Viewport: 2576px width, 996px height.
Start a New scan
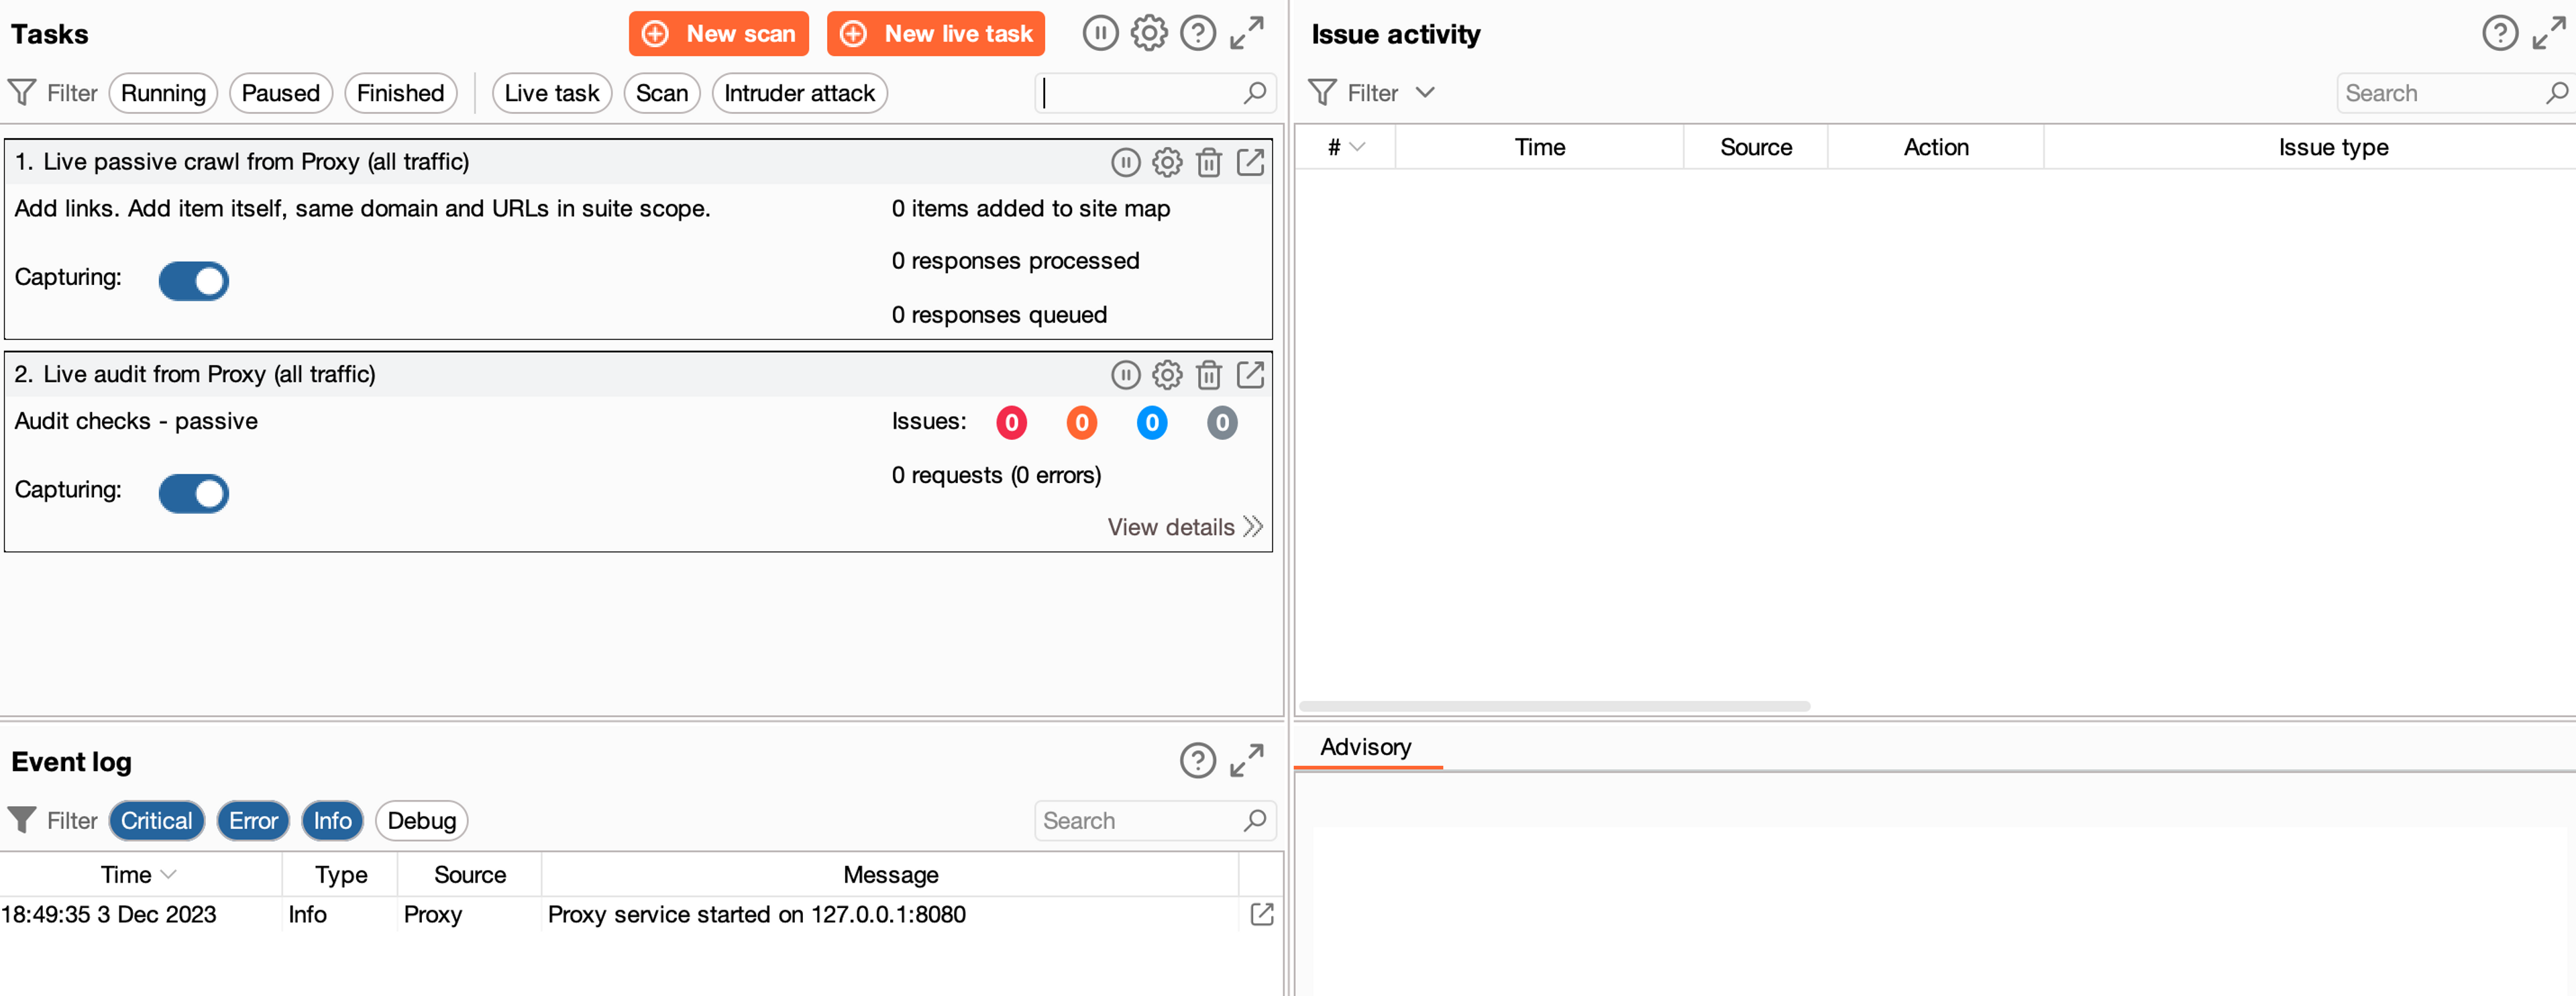tap(718, 34)
